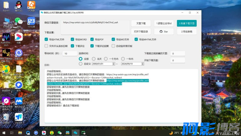Image resolution: width=241 pixels, height=136 pixels.
Task: Click the 下载超过阅读量的文章 field
Action: (178, 53)
